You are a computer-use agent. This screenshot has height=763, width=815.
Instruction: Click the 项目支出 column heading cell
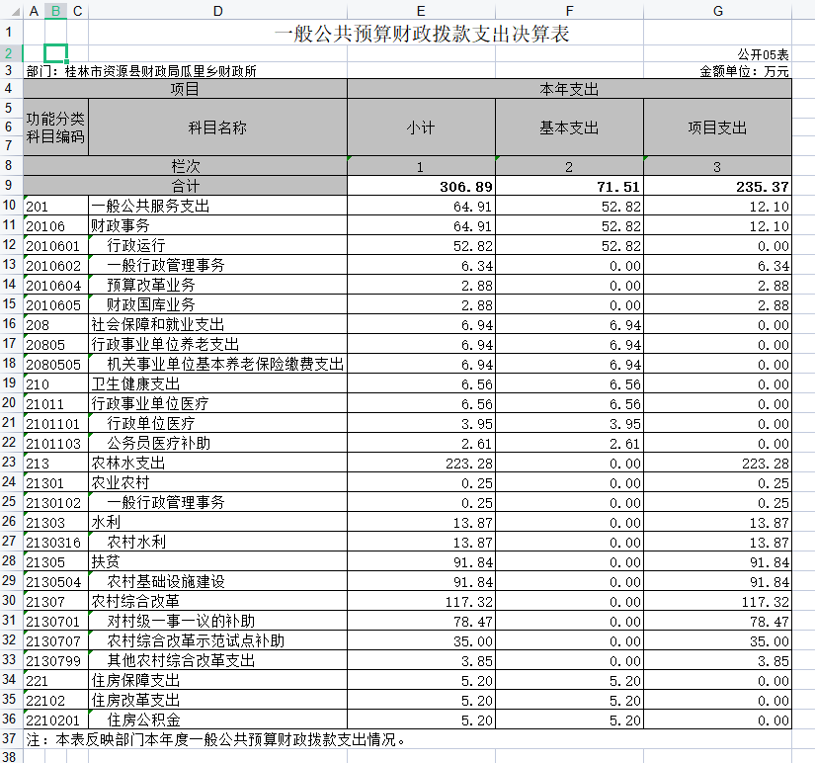tap(717, 127)
